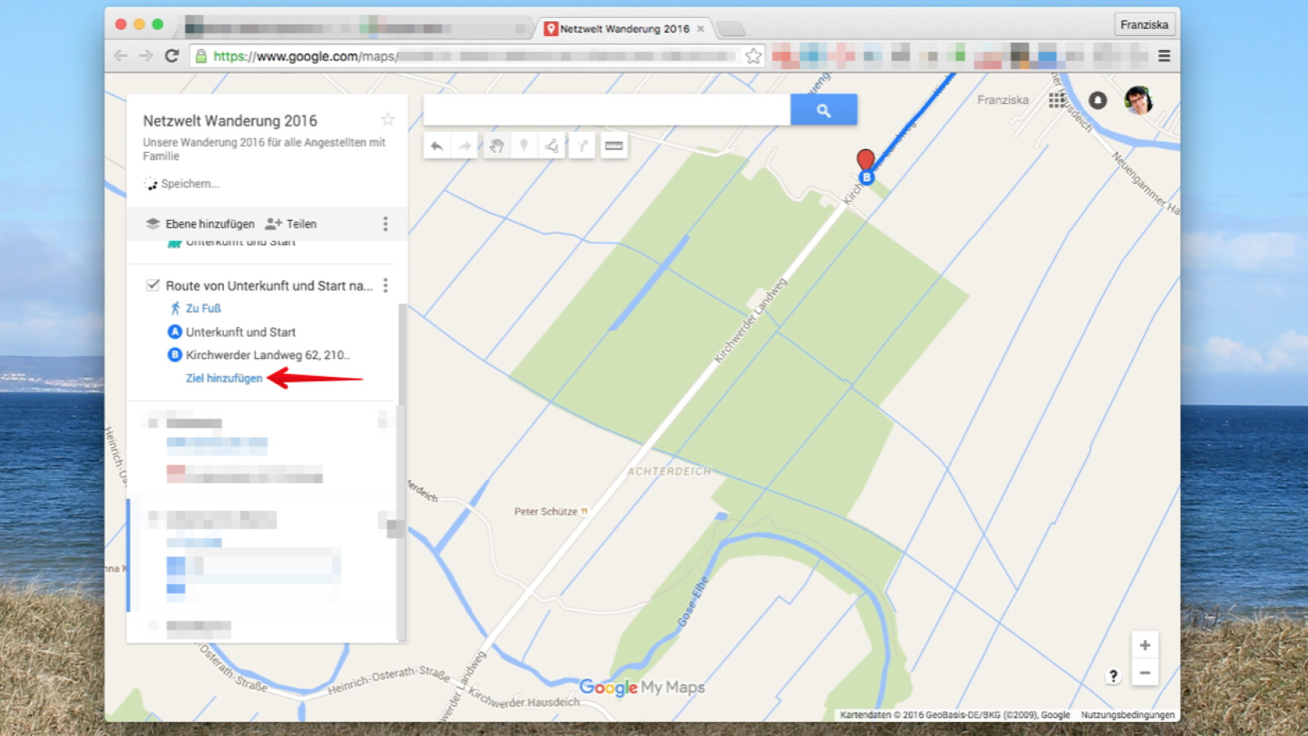Image resolution: width=1308 pixels, height=736 pixels.
Task: Zoom in with the plus button
Action: 1144,645
